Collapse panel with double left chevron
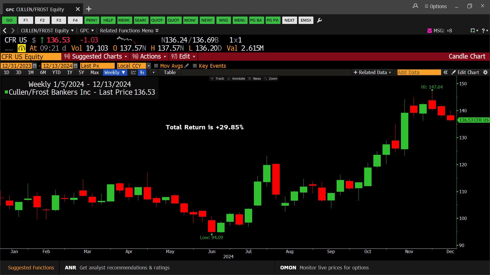This screenshot has width=490, height=275. (446, 73)
